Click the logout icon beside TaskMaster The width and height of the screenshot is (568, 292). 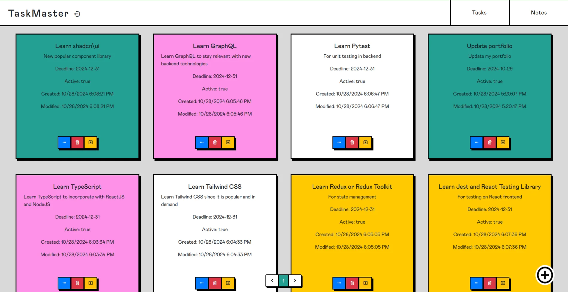coord(77,14)
